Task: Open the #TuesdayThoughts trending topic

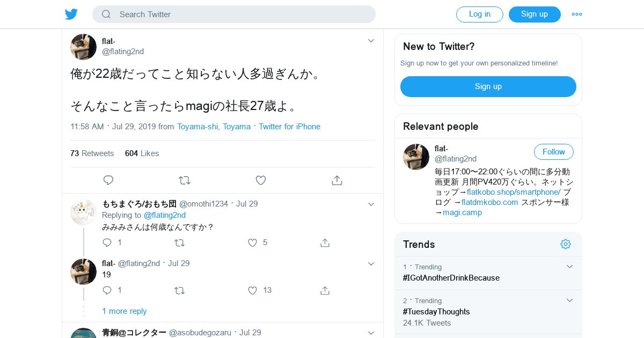Action: coord(436,312)
